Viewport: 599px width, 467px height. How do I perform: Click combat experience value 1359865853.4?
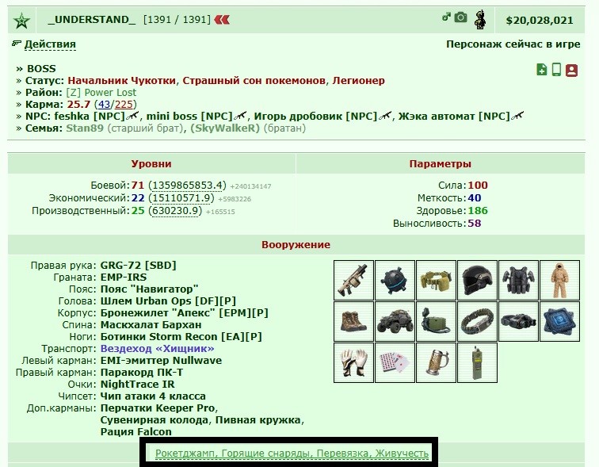click(x=187, y=186)
